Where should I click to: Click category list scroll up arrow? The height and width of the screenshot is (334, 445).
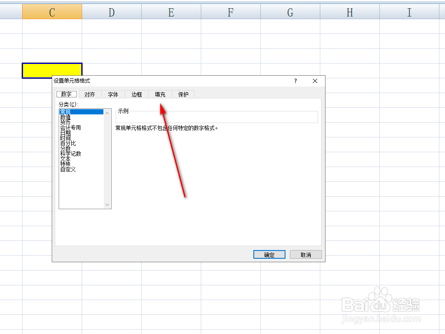pos(107,113)
